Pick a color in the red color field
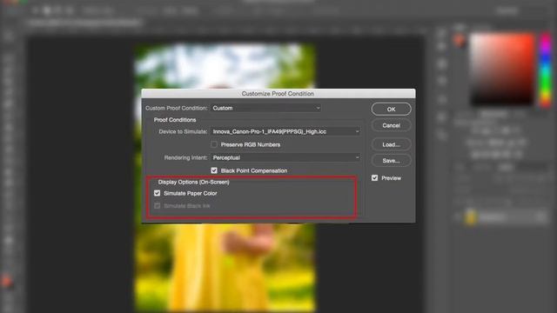Screen dimensions: 557x313 pos(502,69)
